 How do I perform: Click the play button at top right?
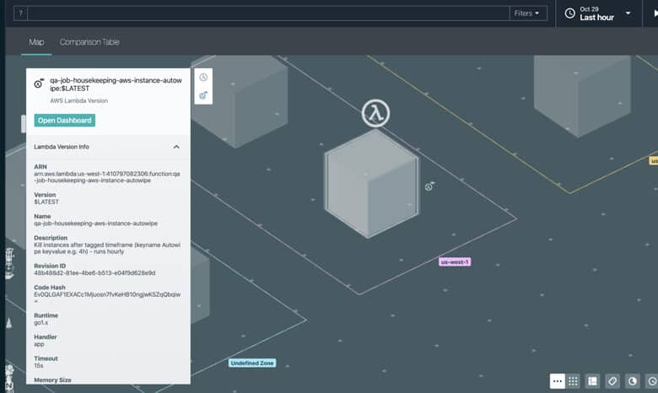click(x=655, y=13)
